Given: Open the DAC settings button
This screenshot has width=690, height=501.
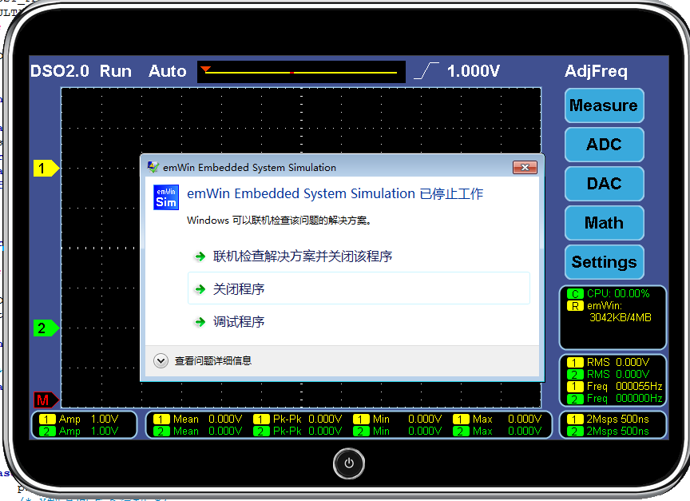Looking at the screenshot, I should (605, 184).
